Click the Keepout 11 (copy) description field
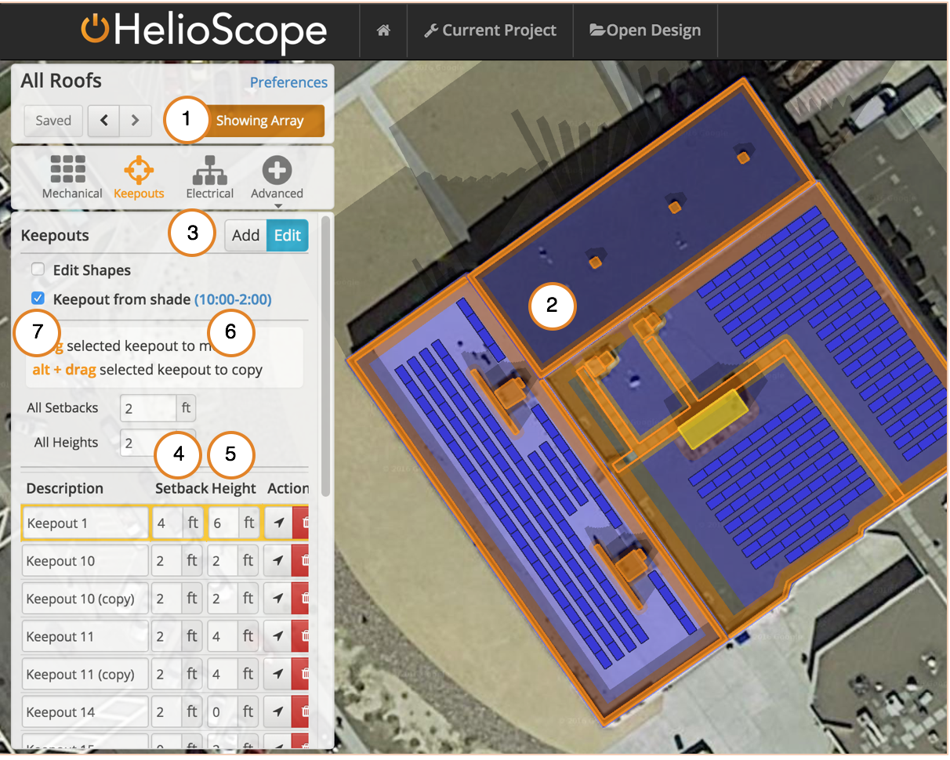Screen dimensions: 950x760 click(x=85, y=675)
